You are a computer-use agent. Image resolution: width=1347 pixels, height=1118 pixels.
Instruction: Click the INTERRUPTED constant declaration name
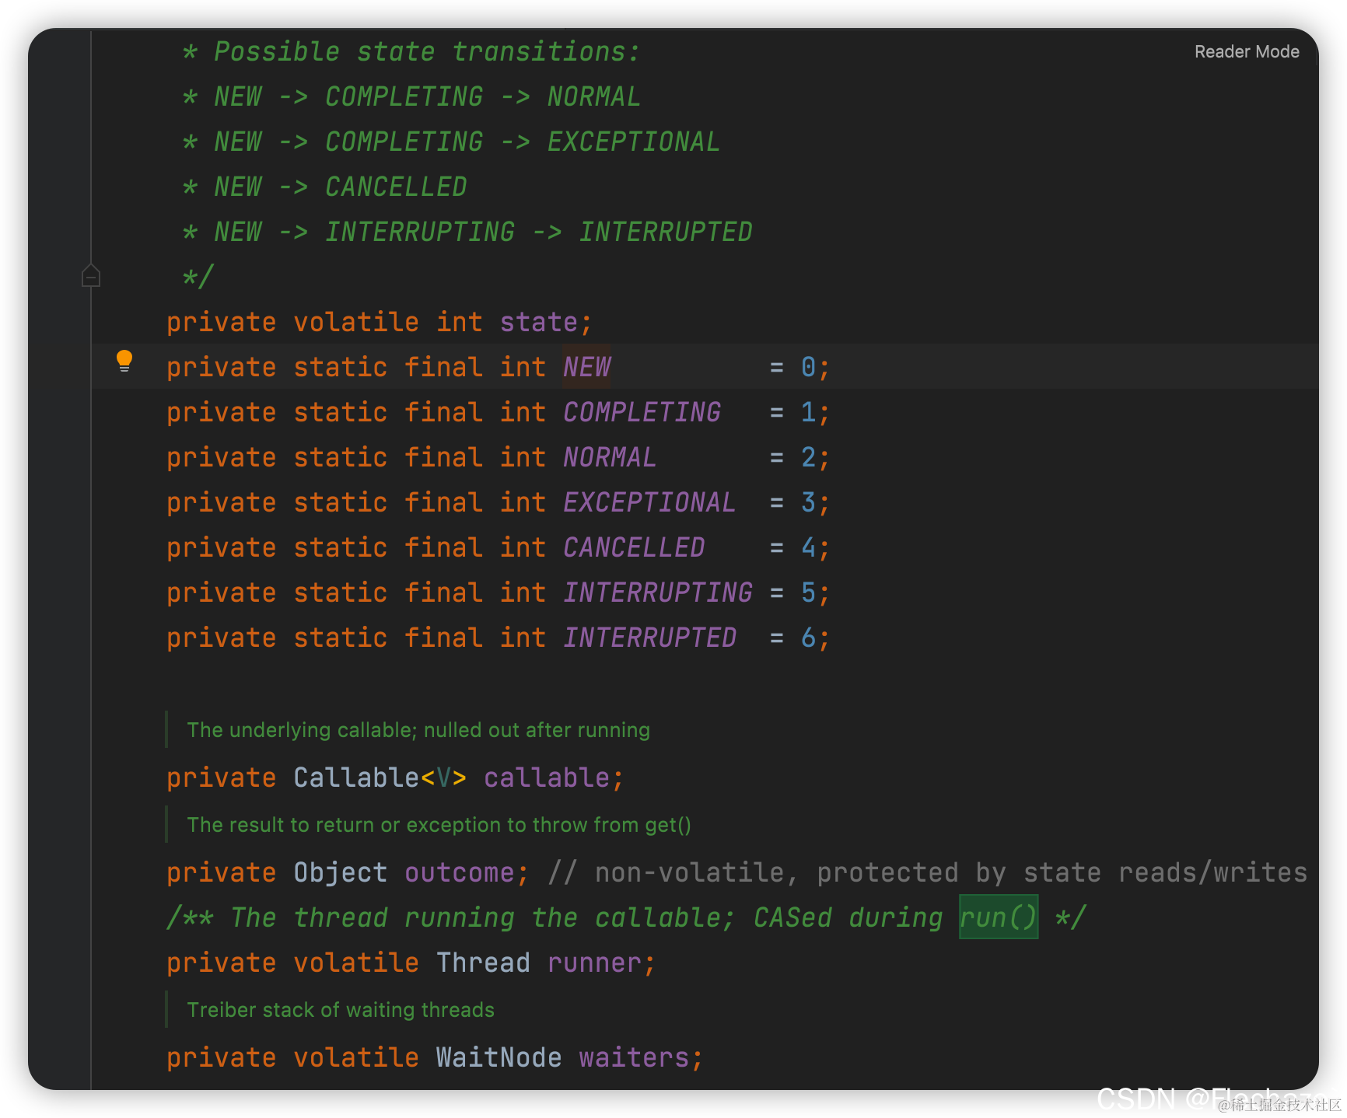click(x=649, y=638)
